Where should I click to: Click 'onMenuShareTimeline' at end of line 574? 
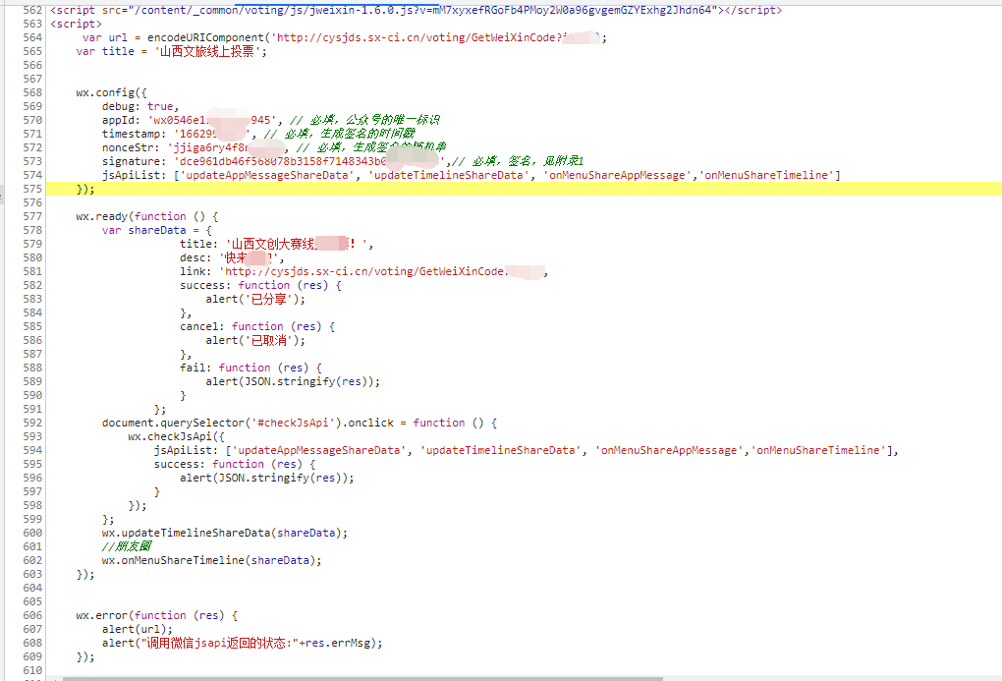(766, 175)
